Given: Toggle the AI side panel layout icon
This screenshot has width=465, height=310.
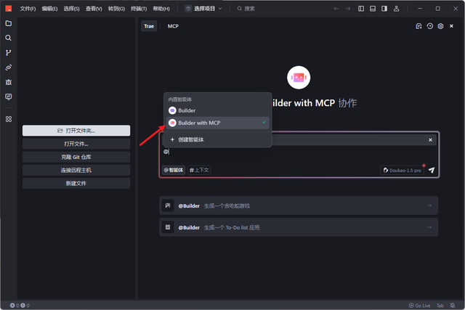Looking at the screenshot, I should (x=384, y=9).
